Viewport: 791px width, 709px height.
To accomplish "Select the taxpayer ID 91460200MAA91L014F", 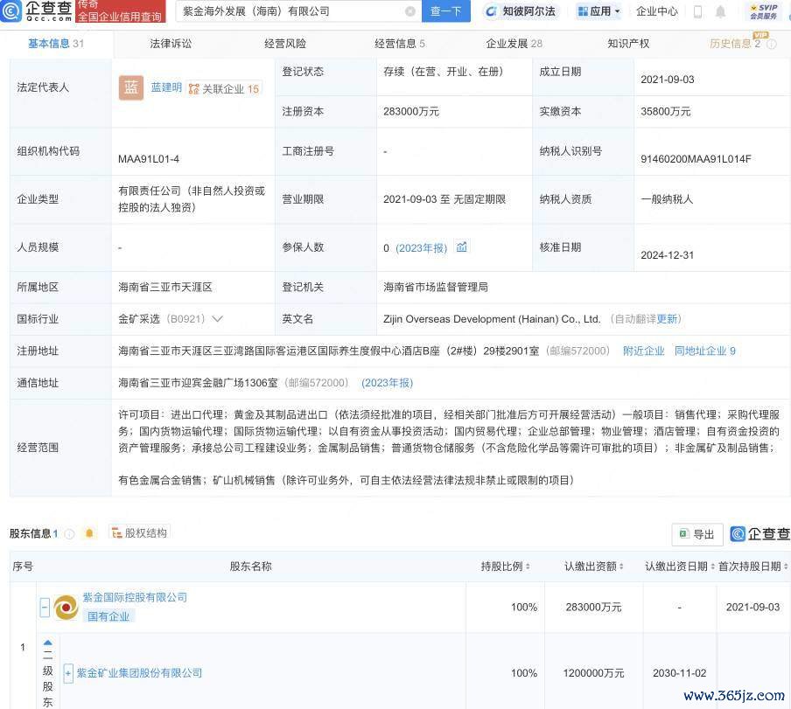I will click(x=696, y=159).
